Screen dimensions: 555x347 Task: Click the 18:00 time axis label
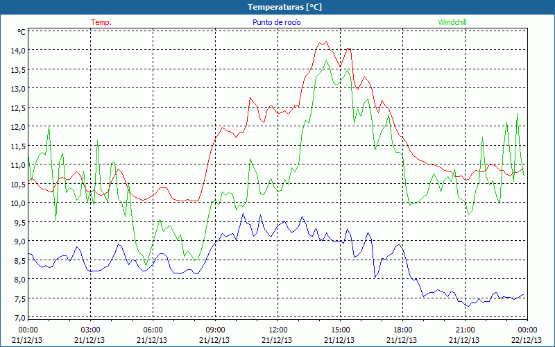tap(403, 330)
